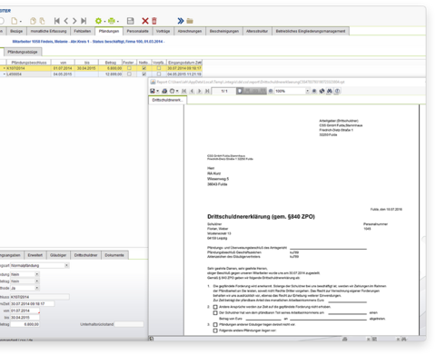
Task: Select amount 12.899,00 cell
Action: [111, 74]
